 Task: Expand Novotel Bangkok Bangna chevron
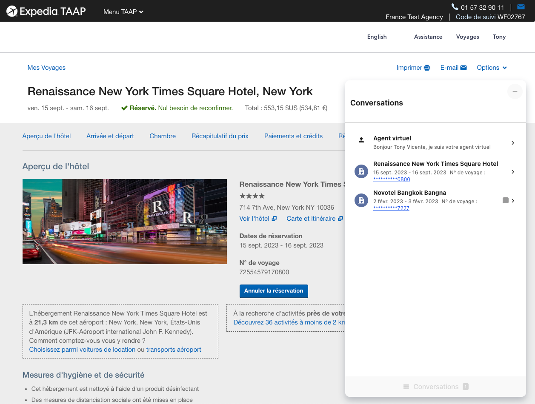click(x=513, y=201)
